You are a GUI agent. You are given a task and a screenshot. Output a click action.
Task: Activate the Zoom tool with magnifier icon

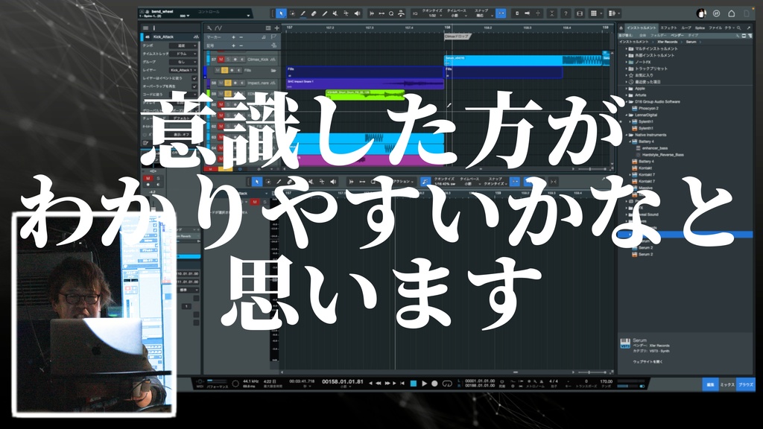(x=390, y=13)
